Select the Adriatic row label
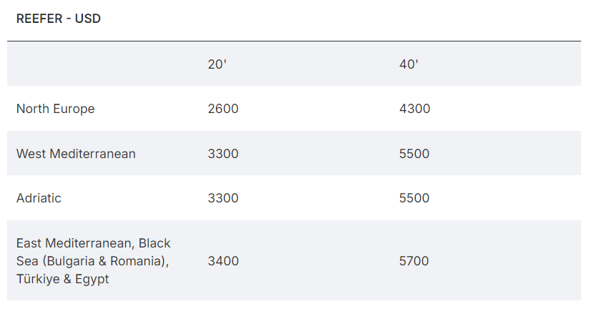 pos(39,197)
